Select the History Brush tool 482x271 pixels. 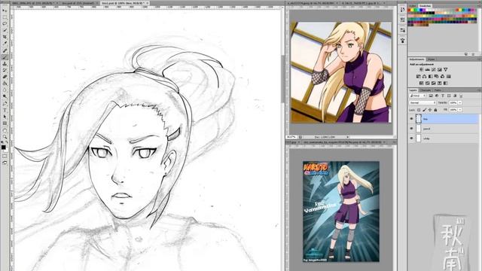click(x=5, y=70)
